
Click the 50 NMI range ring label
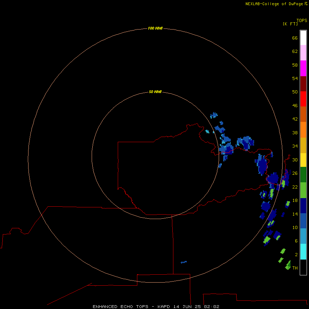point(155,92)
